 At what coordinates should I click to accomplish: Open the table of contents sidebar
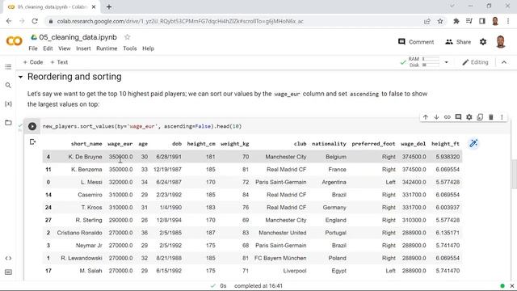pyautogui.click(x=8, y=67)
